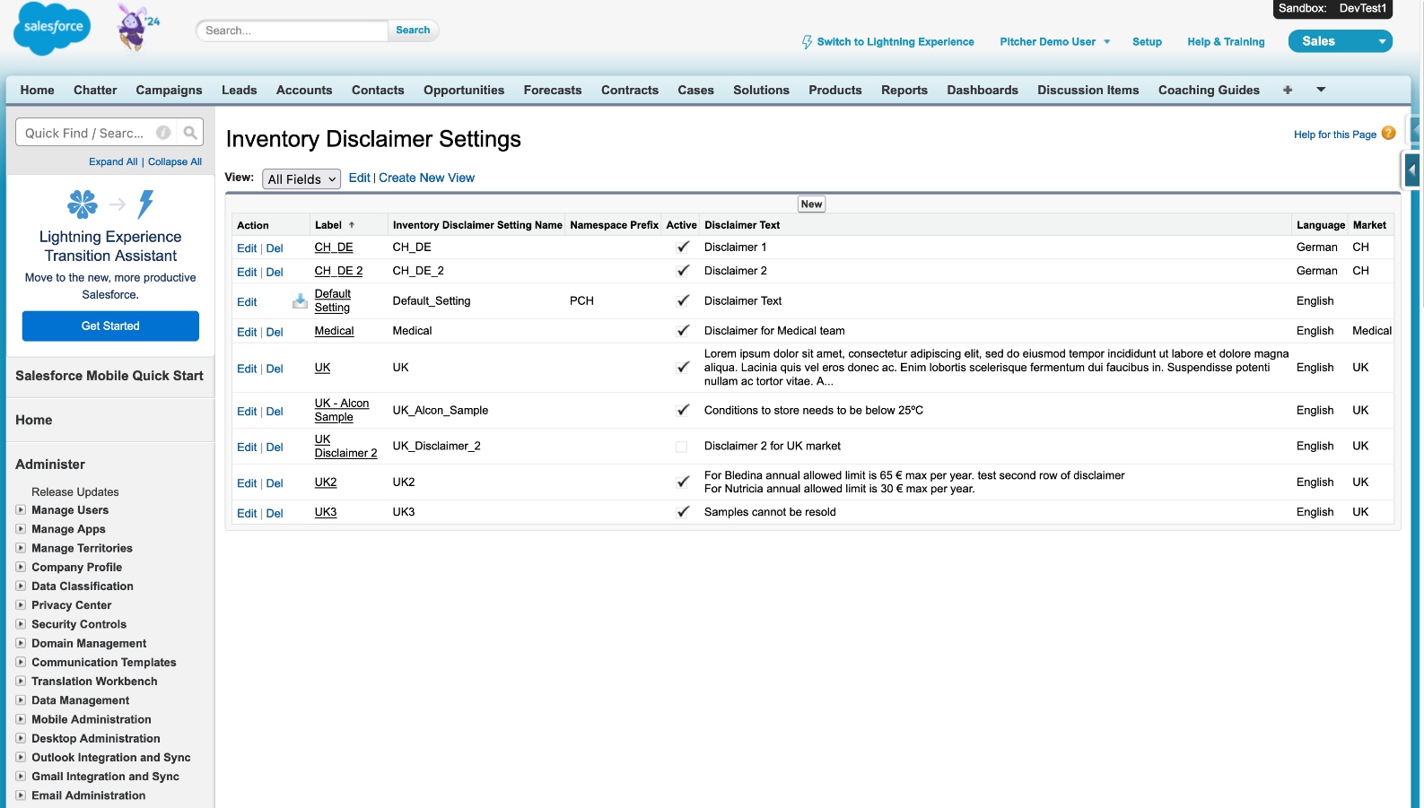Open the Opportunities tab

[x=463, y=90]
